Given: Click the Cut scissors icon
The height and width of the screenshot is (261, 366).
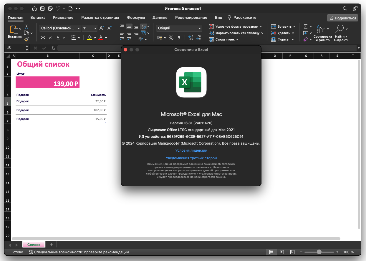Looking at the screenshot, I should (27, 26).
